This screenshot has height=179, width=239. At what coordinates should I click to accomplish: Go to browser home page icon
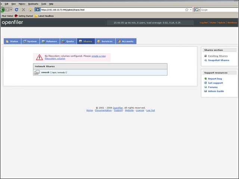[x=30, y=10]
